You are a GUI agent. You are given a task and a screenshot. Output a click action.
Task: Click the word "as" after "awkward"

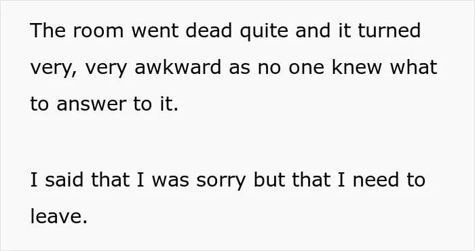[x=240, y=69]
